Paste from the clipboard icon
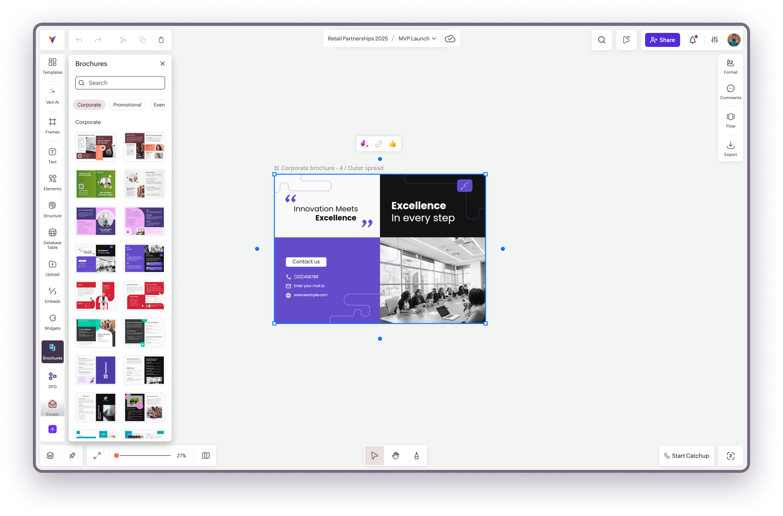 point(161,40)
